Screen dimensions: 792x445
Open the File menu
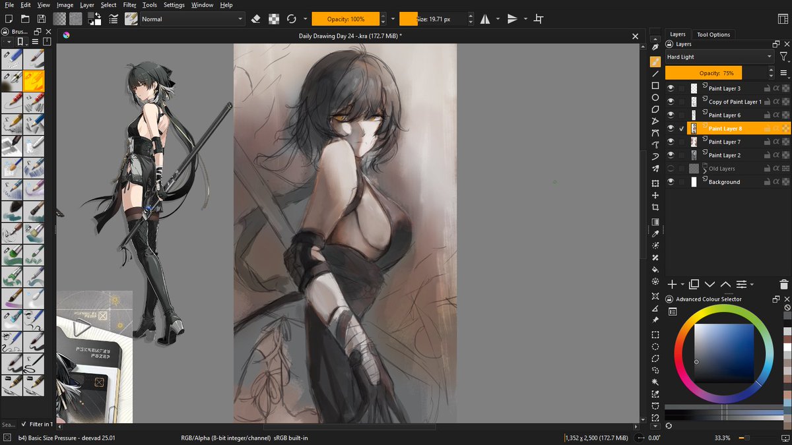tap(9, 5)
